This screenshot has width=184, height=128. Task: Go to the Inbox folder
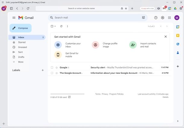coord(27,37)
